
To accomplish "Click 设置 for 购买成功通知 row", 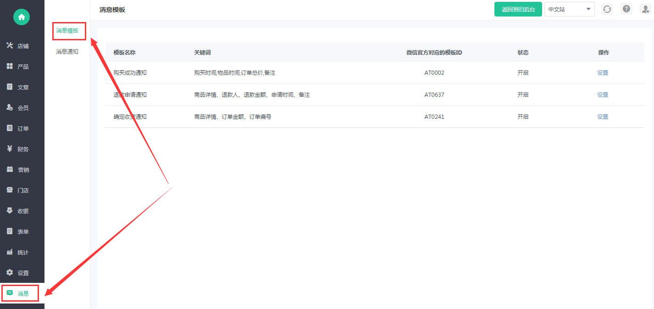I will click(603, 72).
